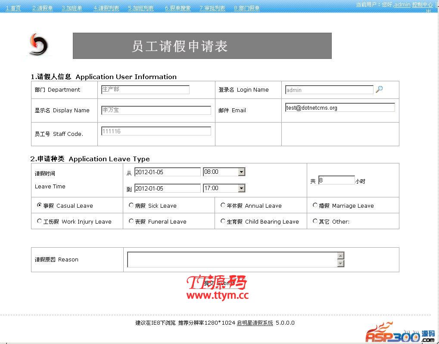
Task: Open the 3.加班单 menu
Action: tap(72, 8)
